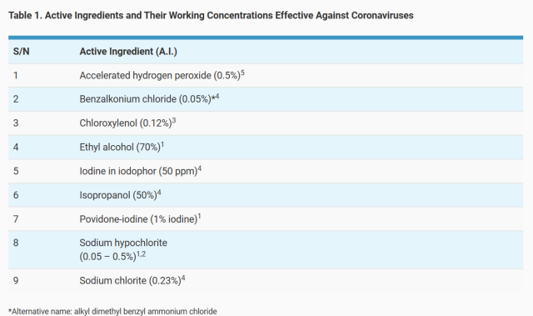Viewport: 533px width, 316px height.
Task: Click the Table 1 caption heading
Action: pyautogui.click(x=211, y=15)
